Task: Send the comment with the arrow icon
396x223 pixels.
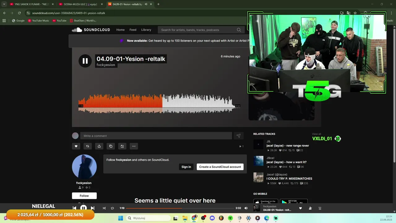Action: point(238,136)
